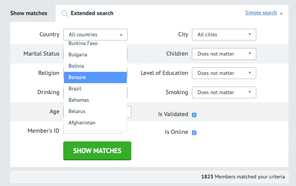
Task: Toggle the Is Validated checkbox
Action: 194,115
